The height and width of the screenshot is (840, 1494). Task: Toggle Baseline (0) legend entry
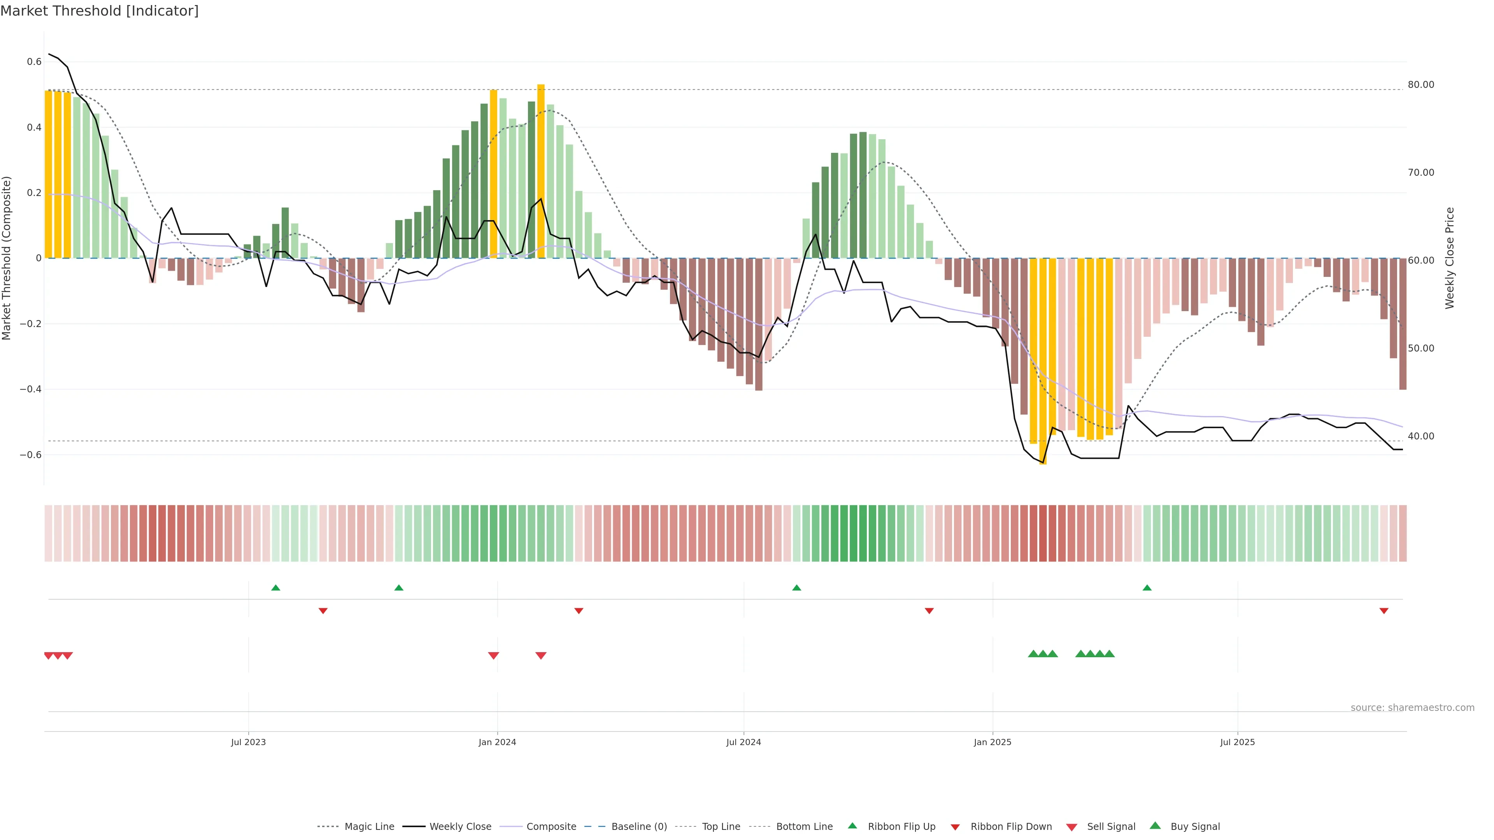click(639, 827)
